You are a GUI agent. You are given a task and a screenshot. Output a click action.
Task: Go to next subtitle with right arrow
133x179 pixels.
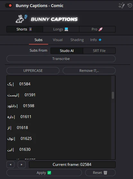[22, 165]
